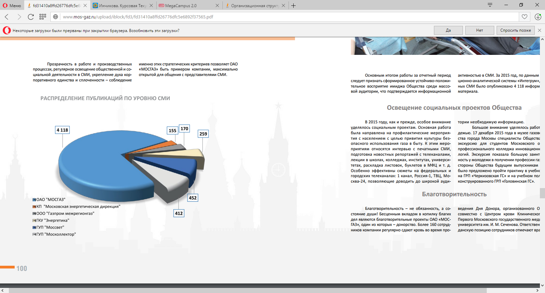Click the Opera logo in notification bar
This screenshot has width=545, height=293.
(x=6, y=30)
